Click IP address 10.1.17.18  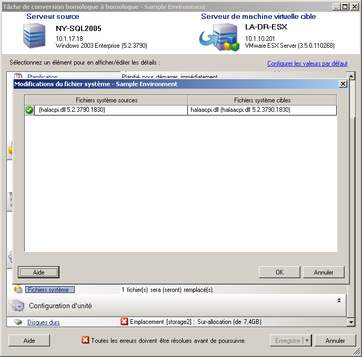(69, 39)
